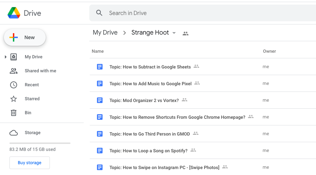Expand the My Drive tree arrow

point(6,57)
